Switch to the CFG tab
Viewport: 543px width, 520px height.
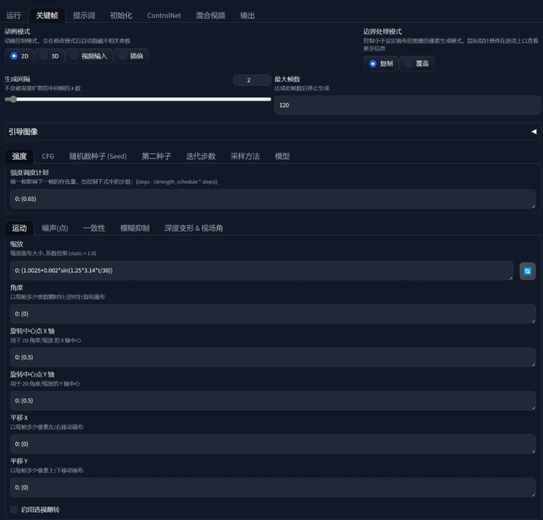click(48, 156)
